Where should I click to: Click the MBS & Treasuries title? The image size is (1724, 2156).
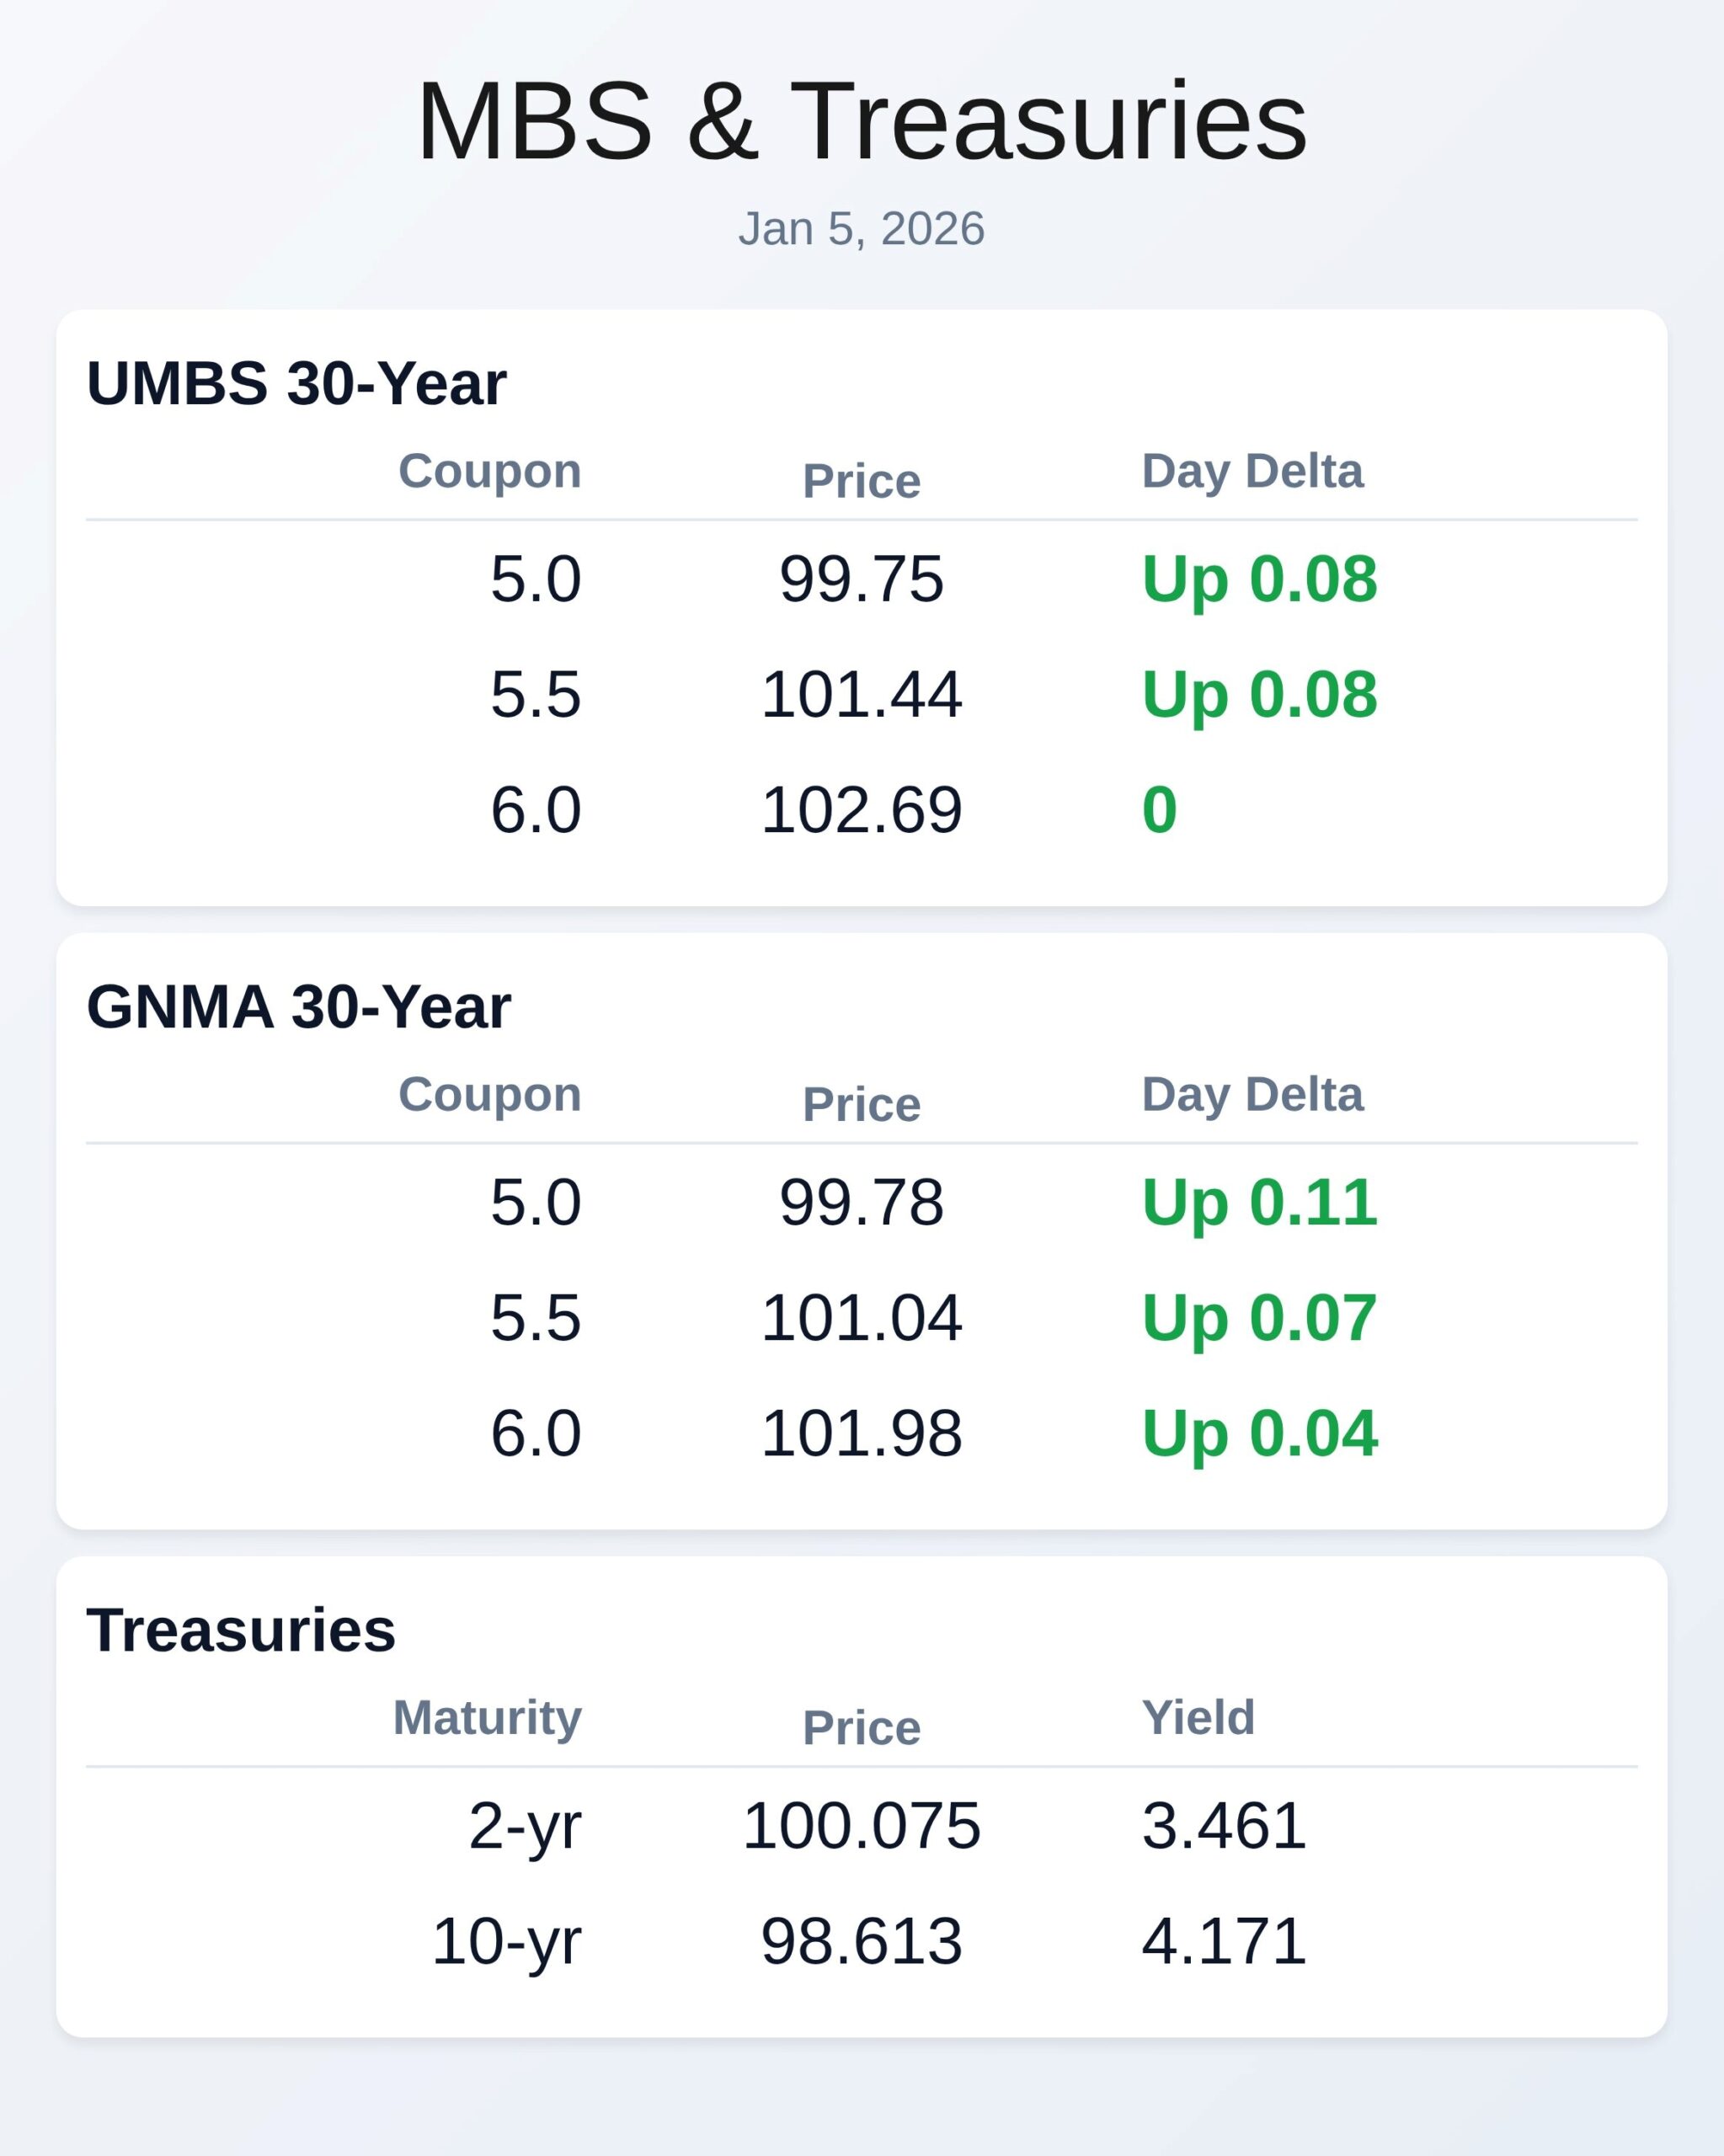coord(861,121)
